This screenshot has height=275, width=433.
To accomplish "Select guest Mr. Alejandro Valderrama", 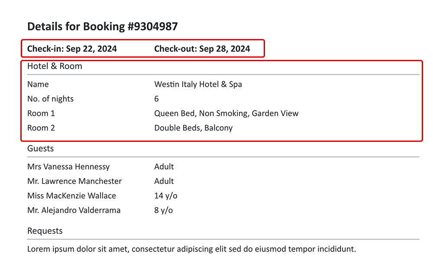I will 74,210.
